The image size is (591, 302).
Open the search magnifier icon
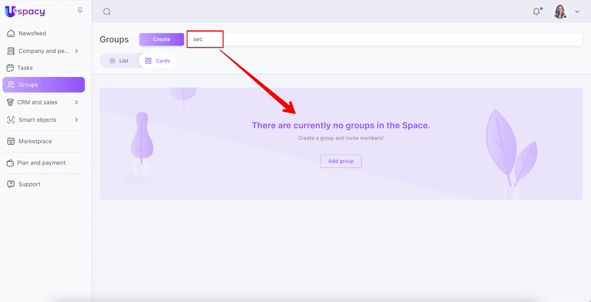(107, 12)
